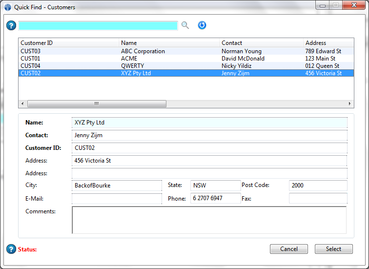The image size is (369, 269).
Task: Click the horizontal scrollbar thumb
Action: click(x=97, y=104)
